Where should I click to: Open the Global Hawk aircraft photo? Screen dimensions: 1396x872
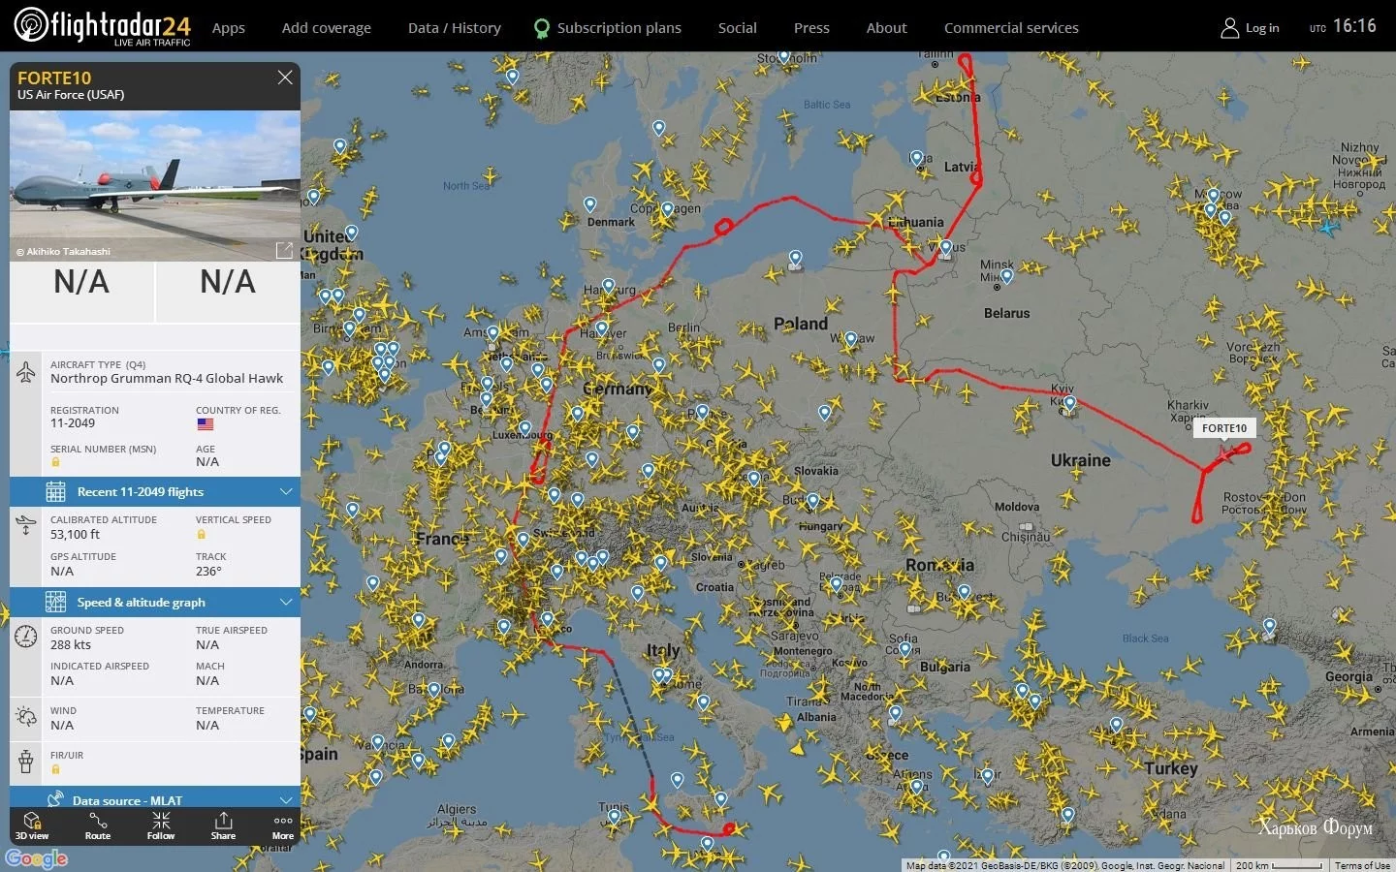pyautogui.click(x=155, y=185)
